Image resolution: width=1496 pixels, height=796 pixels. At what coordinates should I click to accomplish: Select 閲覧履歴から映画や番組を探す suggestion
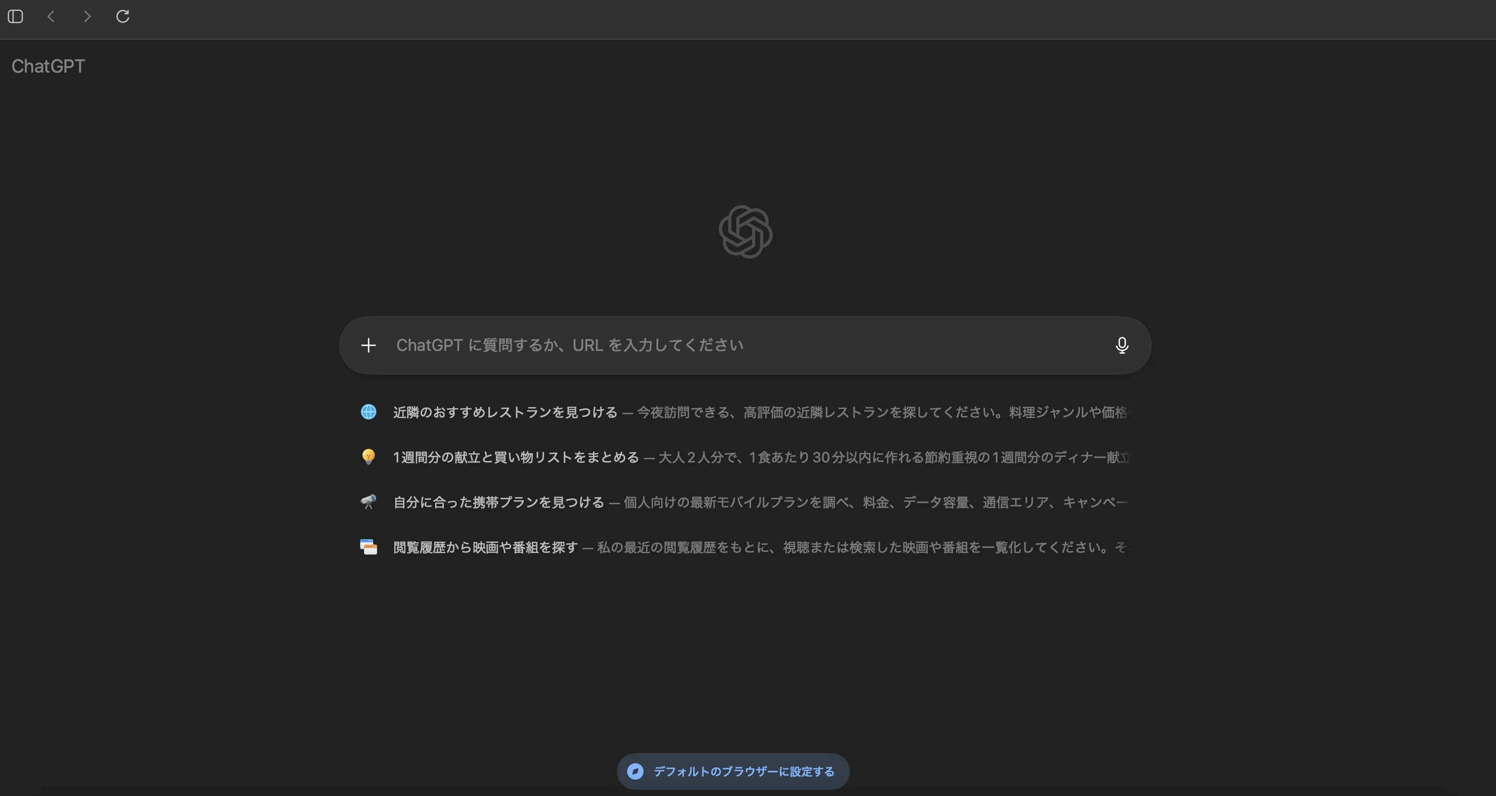click(485, 547)
